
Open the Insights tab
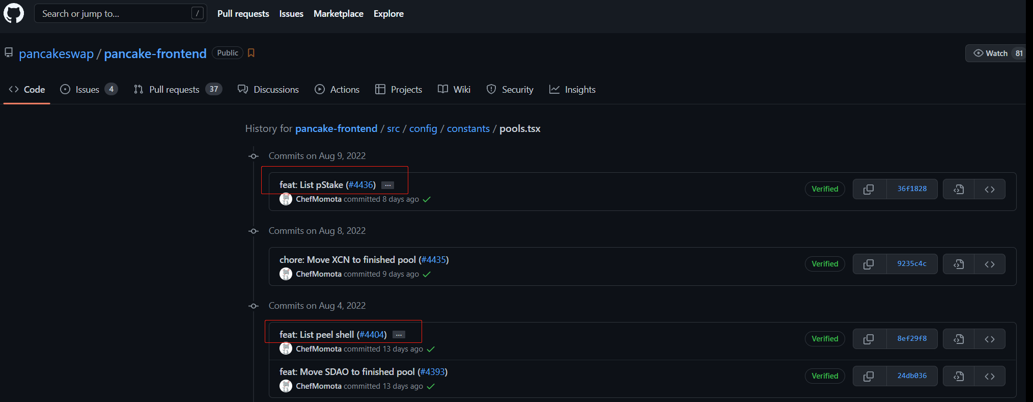click(572, 89)
